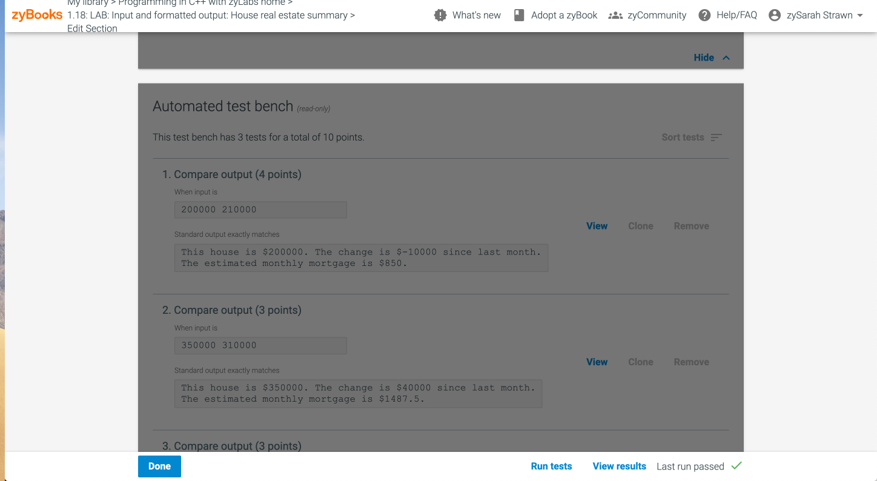Click the Sort tests lines icon
Screen dimensions: 877x481
coord(716,138)
